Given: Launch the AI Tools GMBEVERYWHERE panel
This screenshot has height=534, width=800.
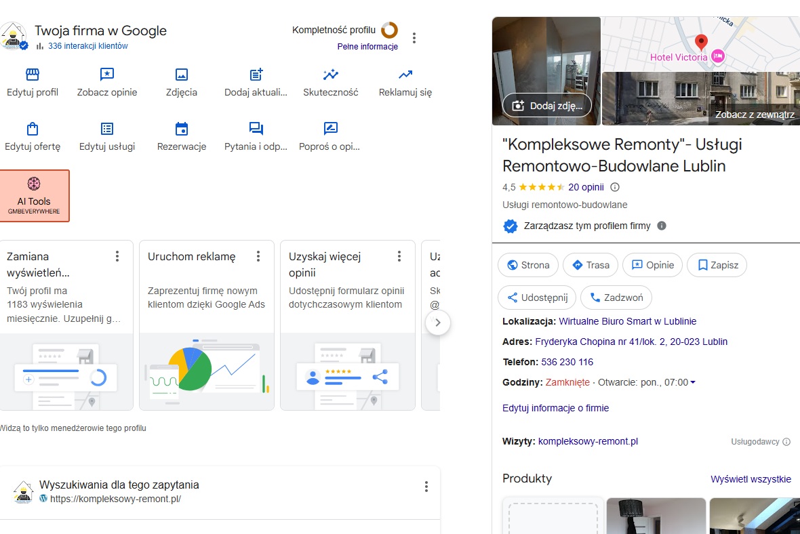Looking at the screenshot, I should pos(35,195).
